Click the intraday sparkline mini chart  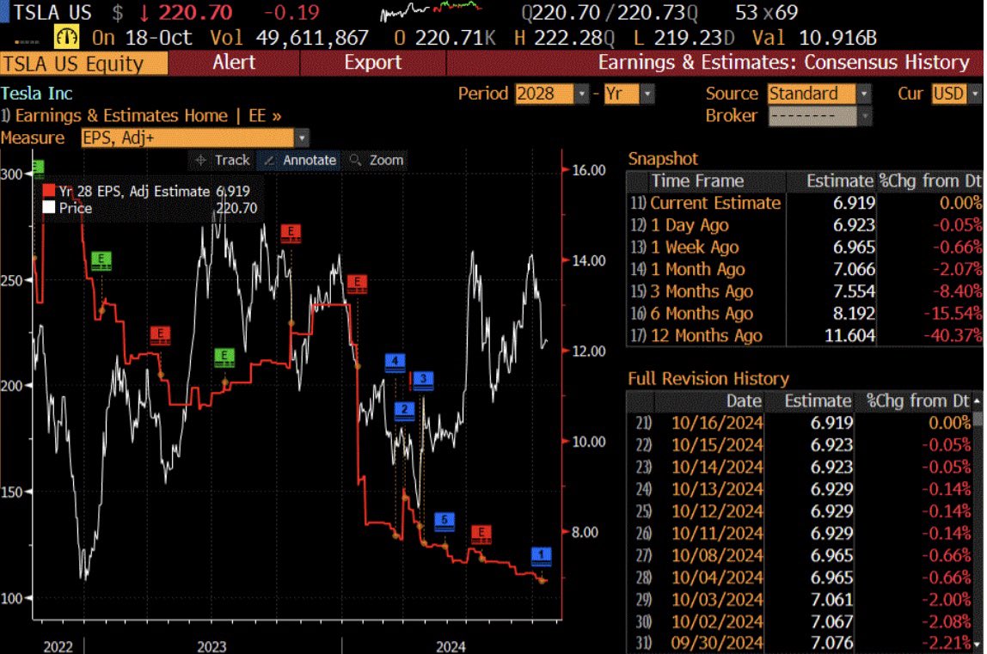click(431, 10)
